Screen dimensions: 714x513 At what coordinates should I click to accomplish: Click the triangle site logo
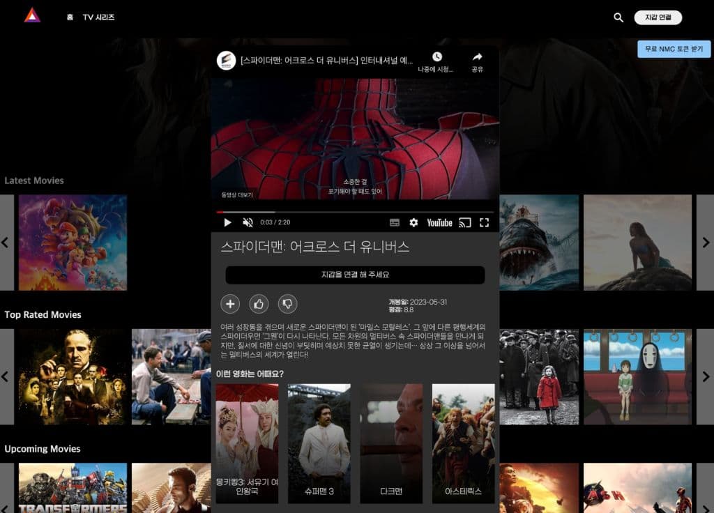pos(32,15)
